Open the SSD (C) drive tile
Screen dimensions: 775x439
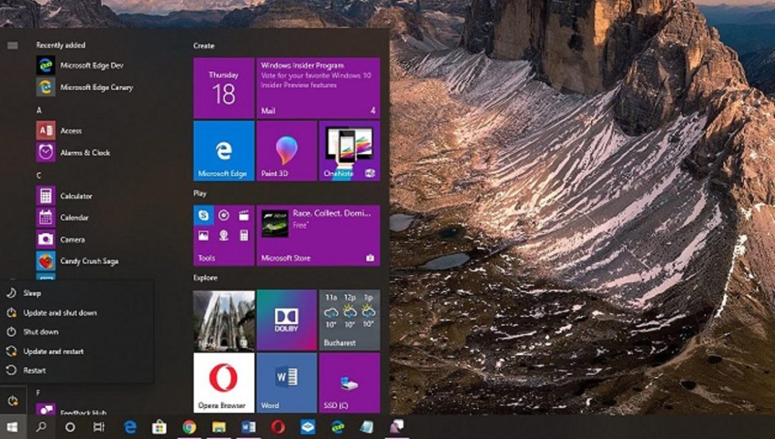click(x=349, y=383)
